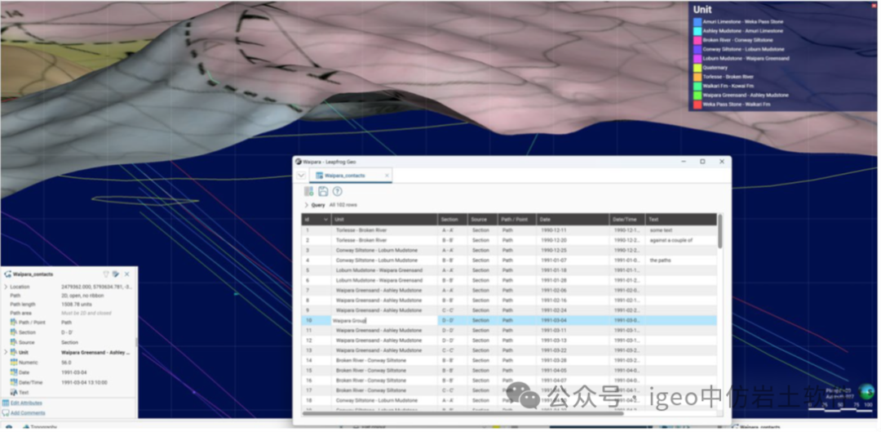Expand the Query section
The image size is (881, 432).
[x=307, y=205]
